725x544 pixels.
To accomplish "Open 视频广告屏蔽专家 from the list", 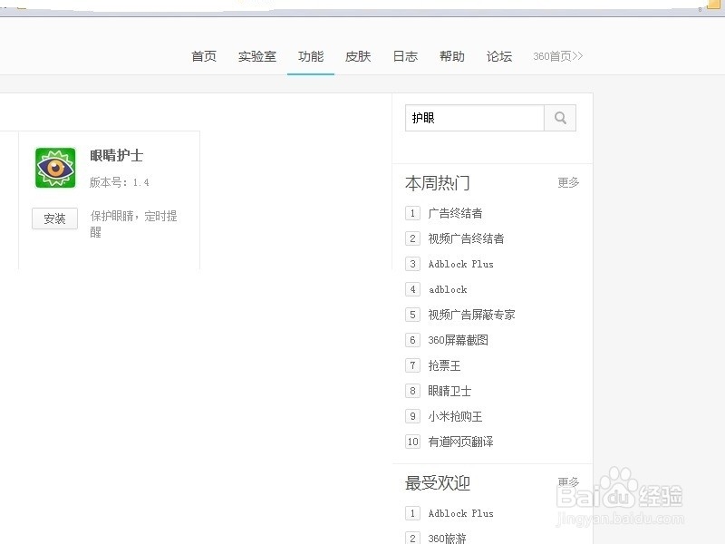I will coord(470,315).
